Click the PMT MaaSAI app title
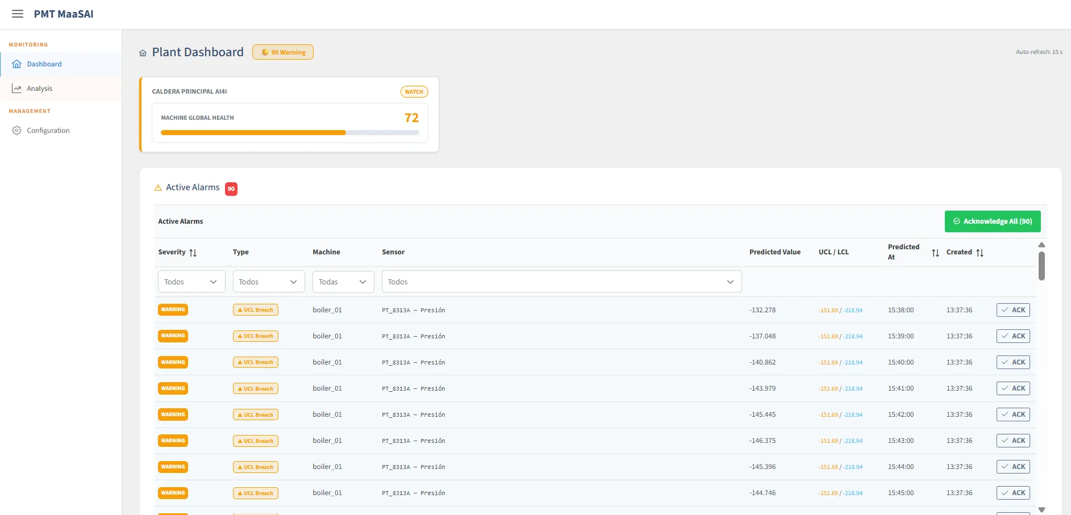 (64, 14)
